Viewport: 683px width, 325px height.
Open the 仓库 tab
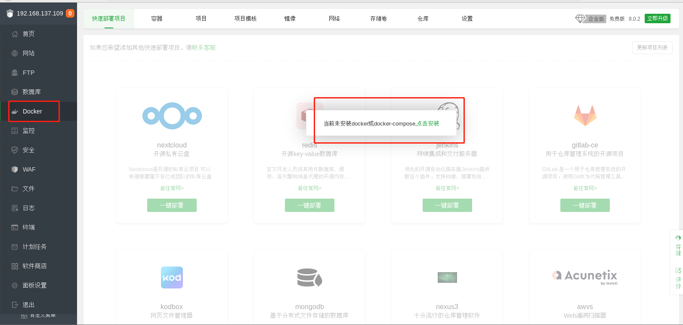423,19
